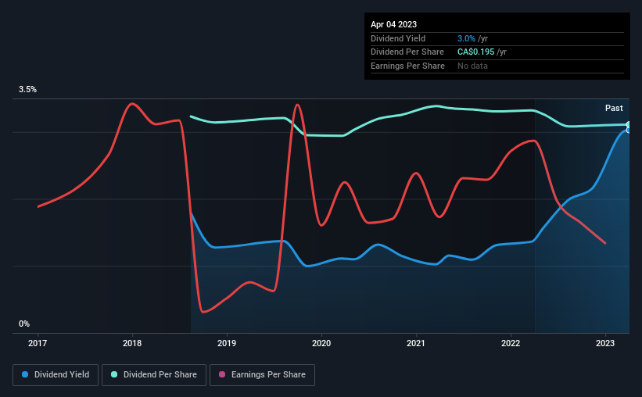
Task: Click the 2019 x-axis label
Action: pos(227,343)
